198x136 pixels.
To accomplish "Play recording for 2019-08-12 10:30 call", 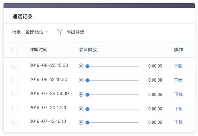I will coord(81,80).
